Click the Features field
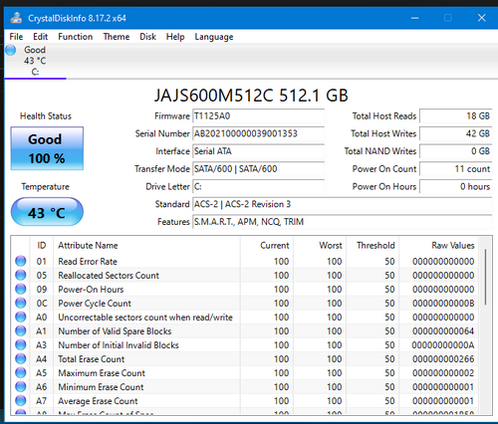This screenshot has height=424, width=498. (343, 222)
